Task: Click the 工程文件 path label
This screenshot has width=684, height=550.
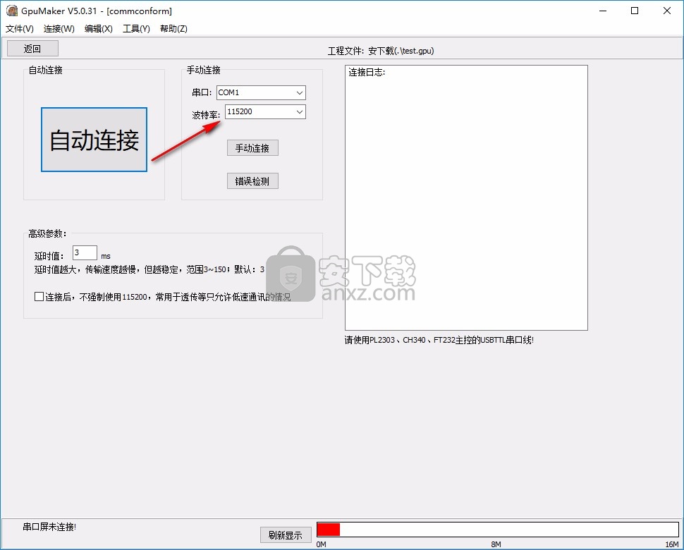Action: [381, 51]
